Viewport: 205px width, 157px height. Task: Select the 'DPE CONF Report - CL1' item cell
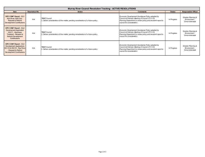[15, 20]
